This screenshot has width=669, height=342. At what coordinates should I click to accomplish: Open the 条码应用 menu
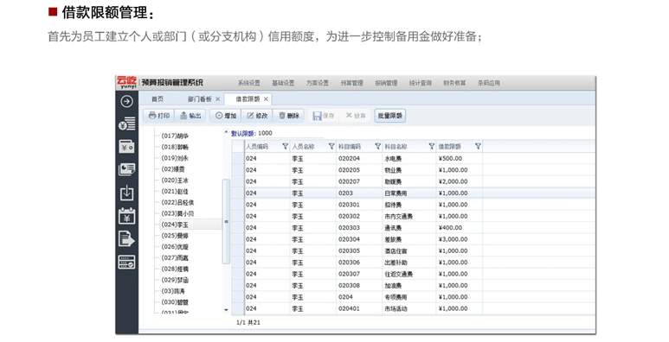tap(488, 83)
